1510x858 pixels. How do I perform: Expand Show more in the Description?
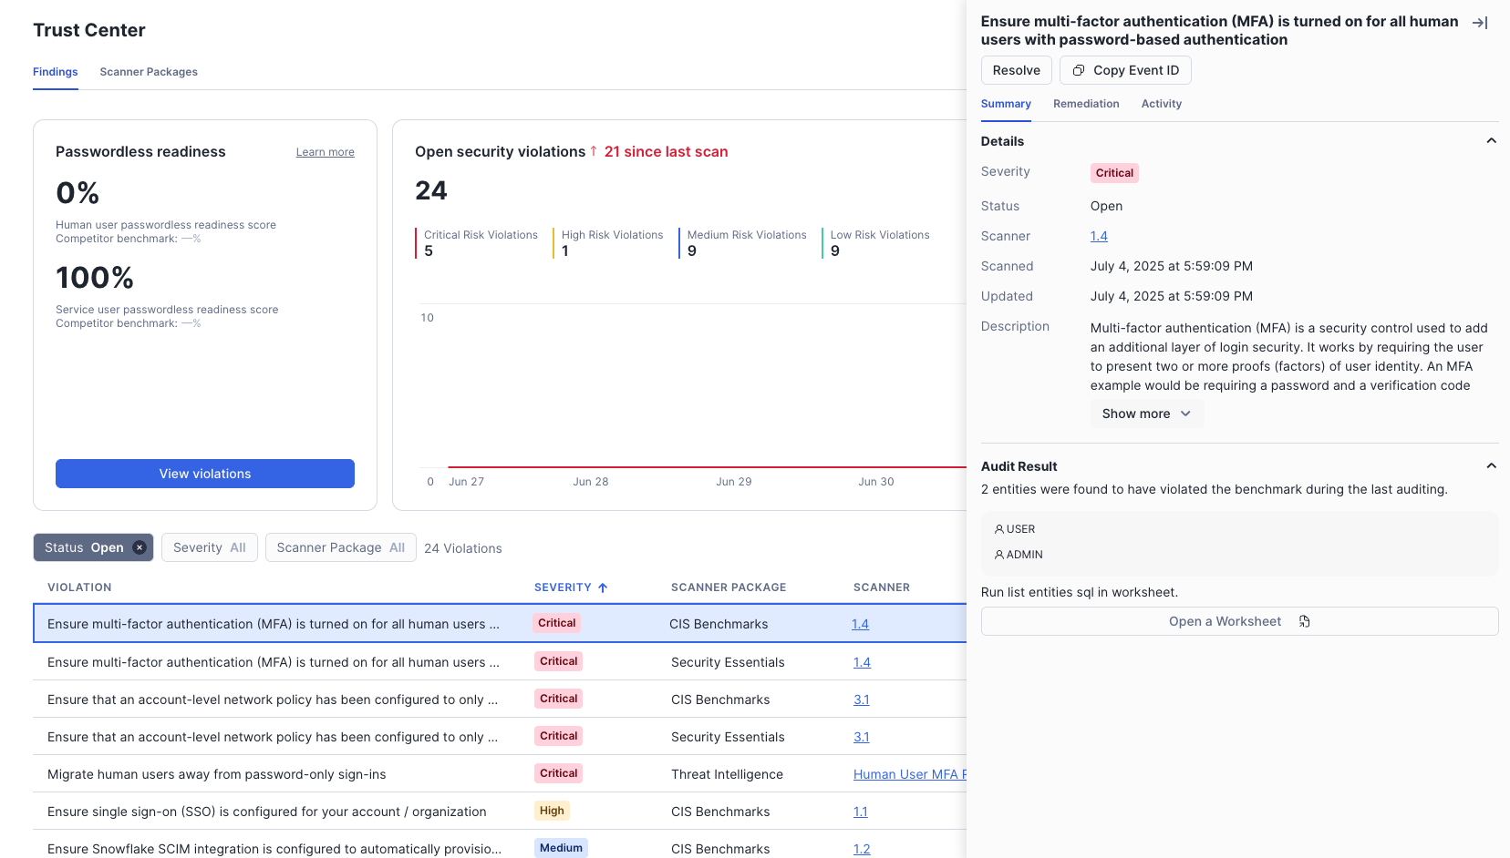coord(1146,414)
